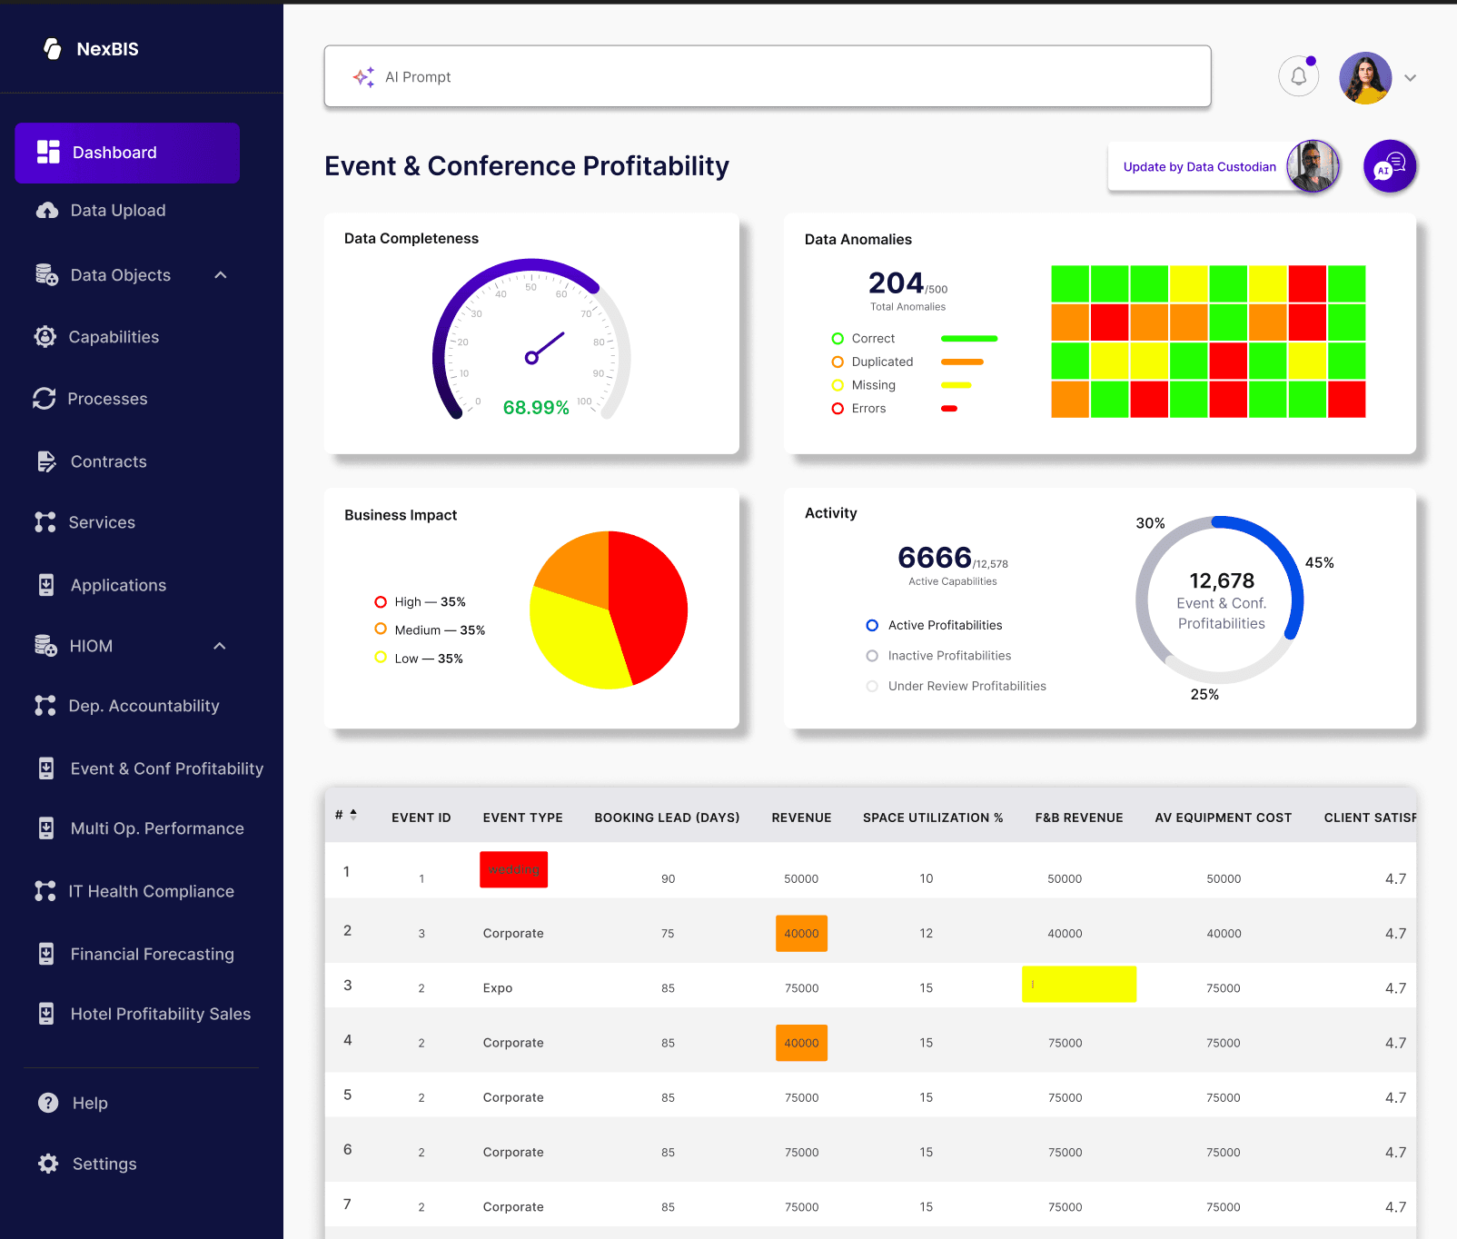Screen dimensions: 1457x1239
Task: Click the Contracts document icon
Action: (x=46, y=461)
